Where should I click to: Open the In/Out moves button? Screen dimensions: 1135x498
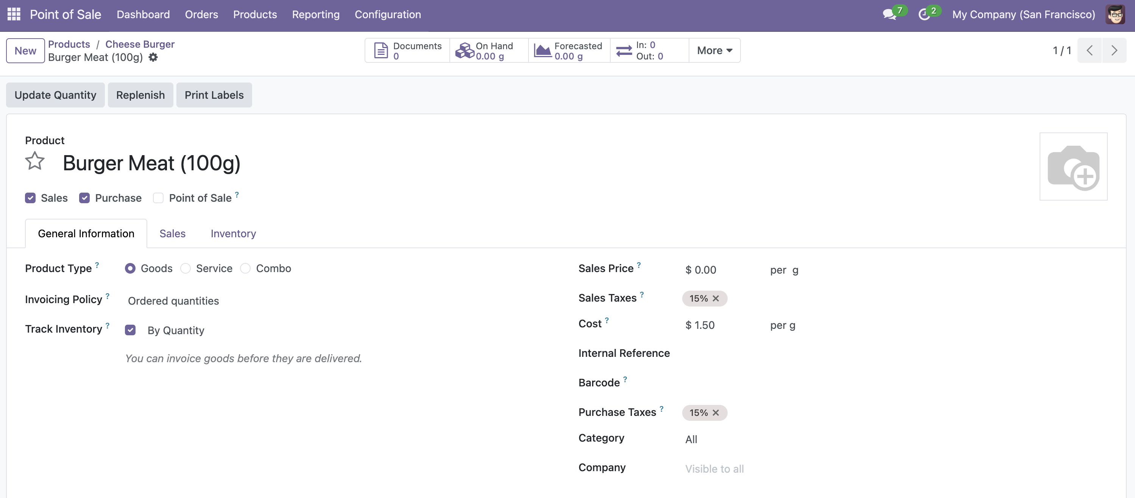pyautogui.click(x=649, y=51)
